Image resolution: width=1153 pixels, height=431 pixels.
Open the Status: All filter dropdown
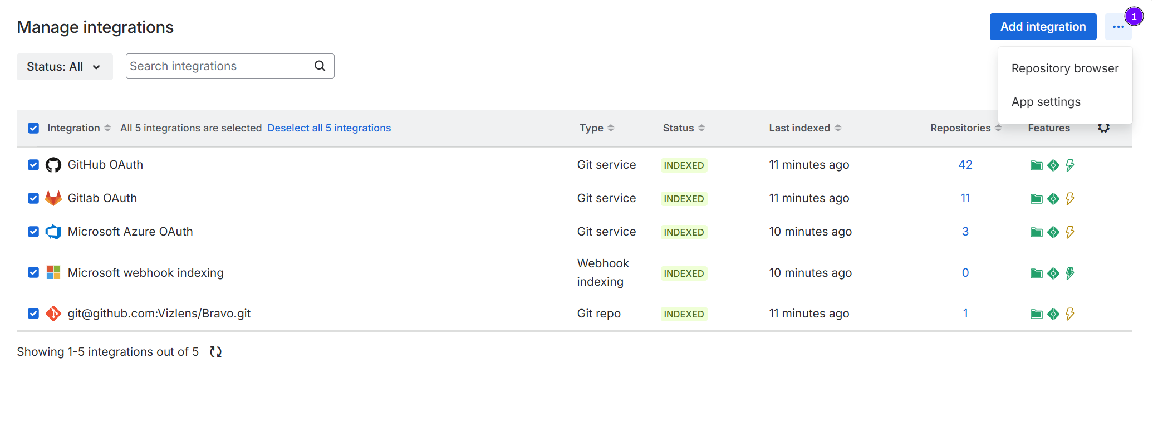[x=65, y=67]
